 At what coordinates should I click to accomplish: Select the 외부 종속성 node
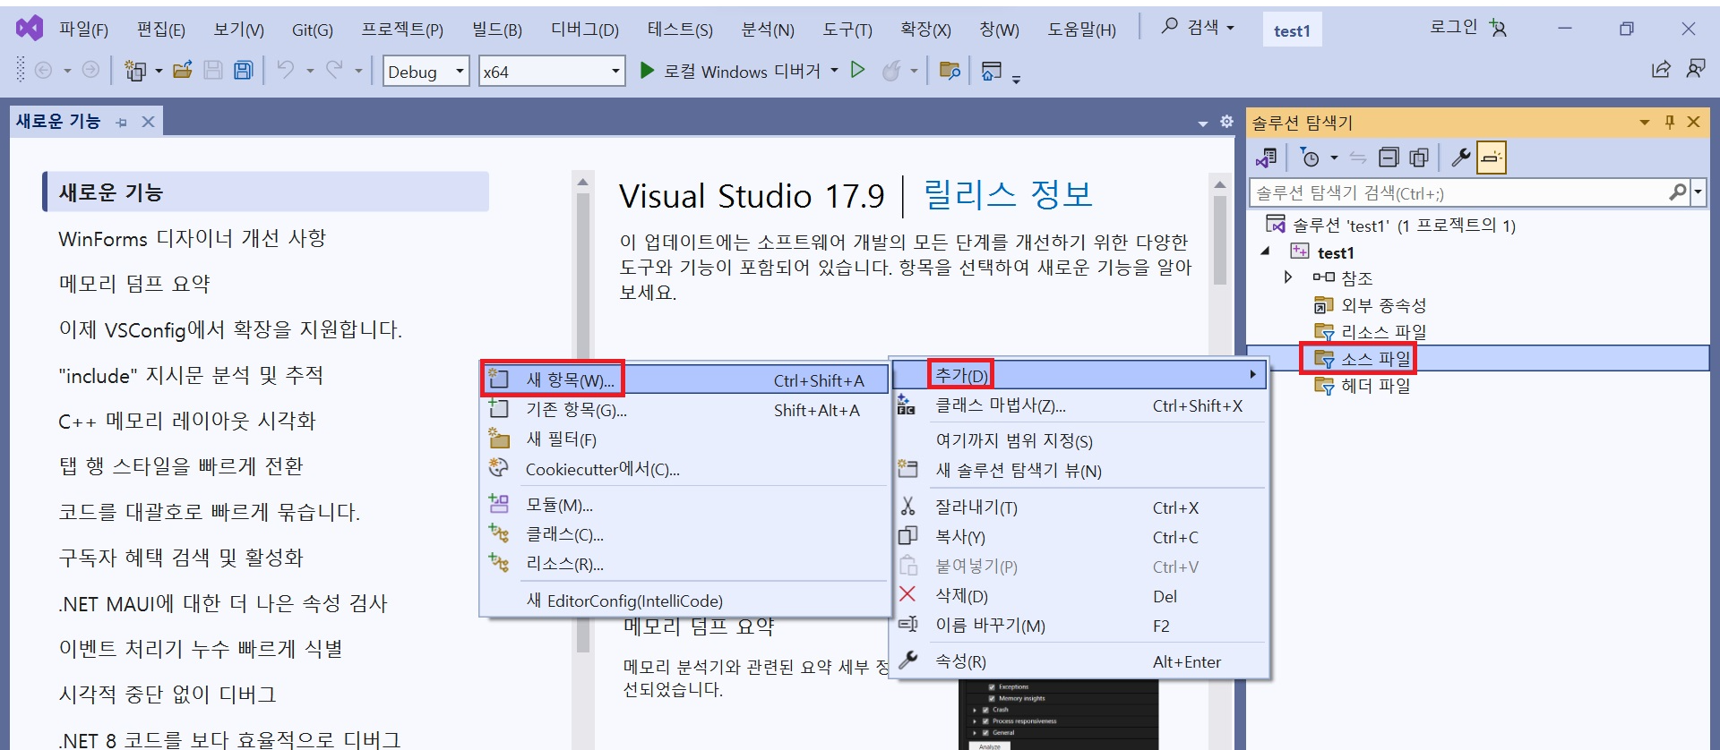click(x=1383, y=305)
